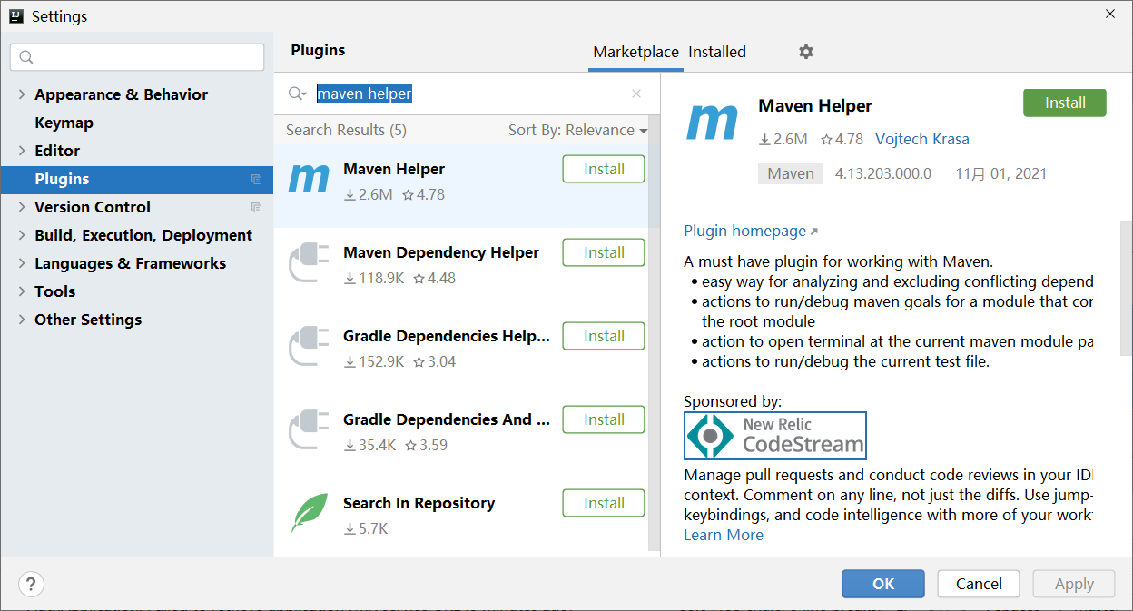The image size is (1133, 611).
Task: Click the Gradle Dependencies And plug icon
Action: [x=309, y=430]
